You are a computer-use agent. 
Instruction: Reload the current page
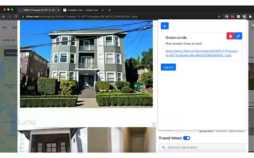coord(15,17)
